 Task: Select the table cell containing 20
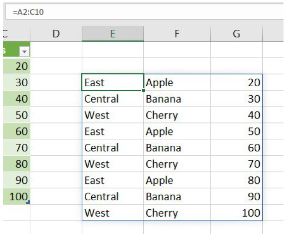click(16, 66)
